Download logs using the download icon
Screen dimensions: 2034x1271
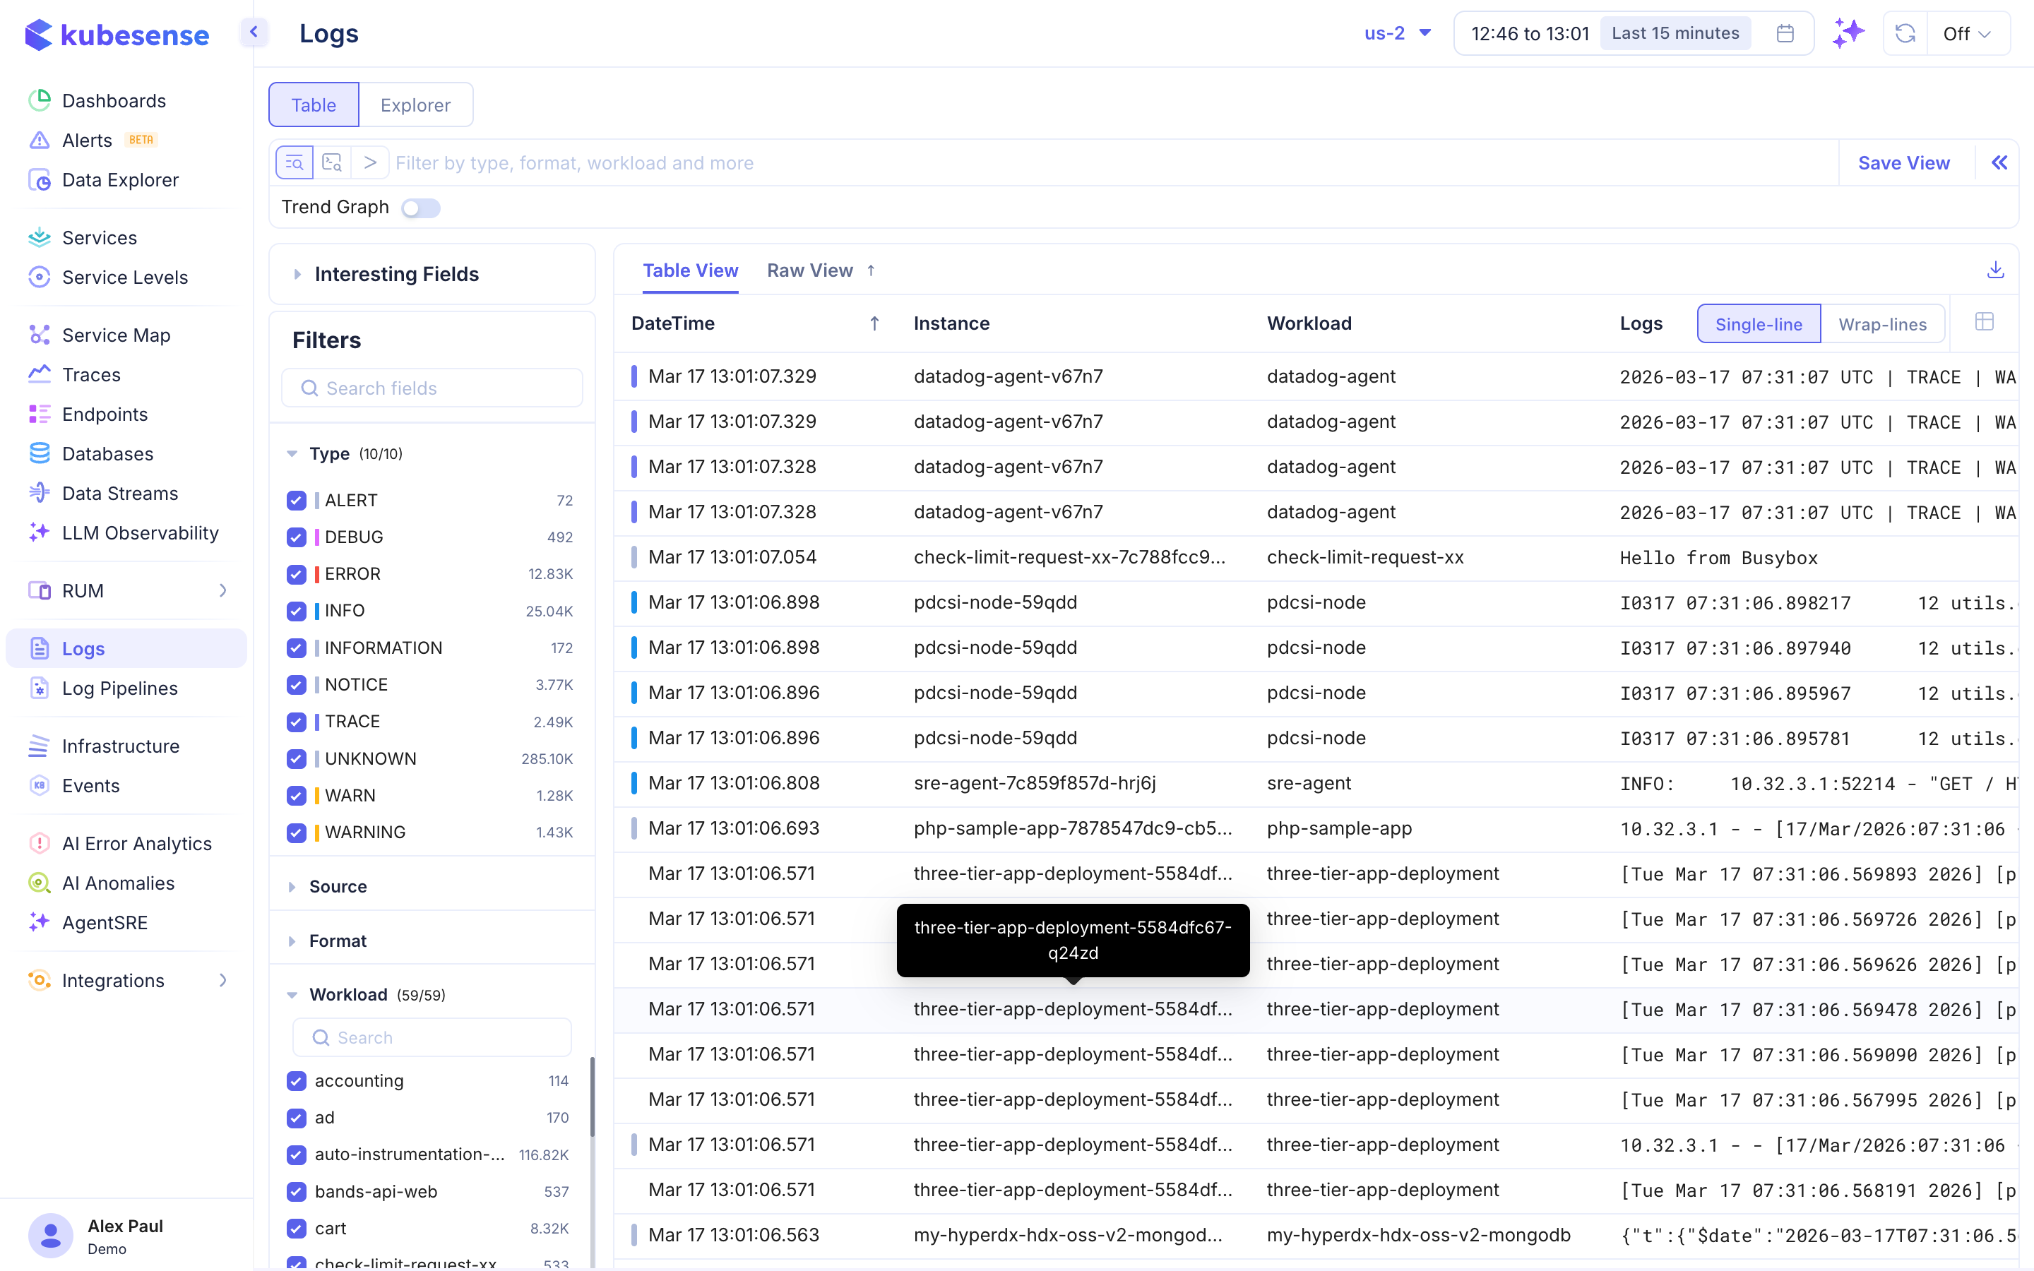1995,269
